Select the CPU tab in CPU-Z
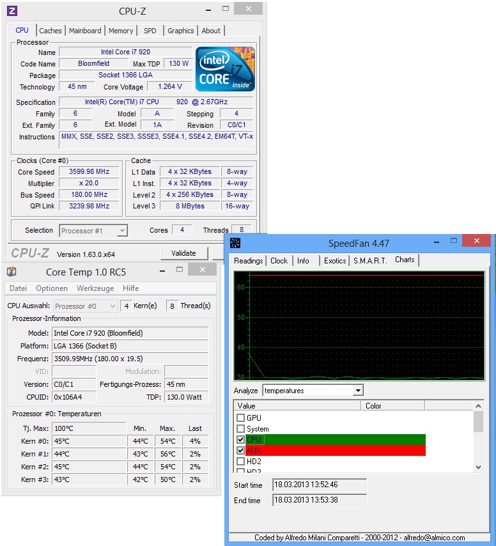 tap(22, 30)
